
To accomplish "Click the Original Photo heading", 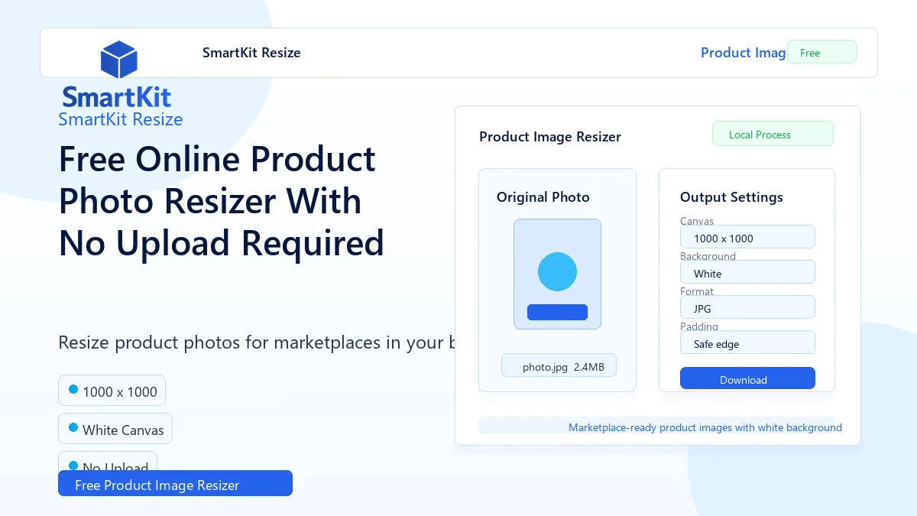I will coord(543,197).
